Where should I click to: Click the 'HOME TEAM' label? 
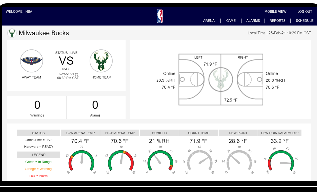coord(101,77)
